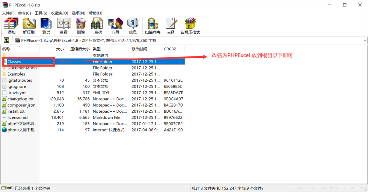Click the install.txt file icon
This screenshot has height=192, width=368.
4,111
